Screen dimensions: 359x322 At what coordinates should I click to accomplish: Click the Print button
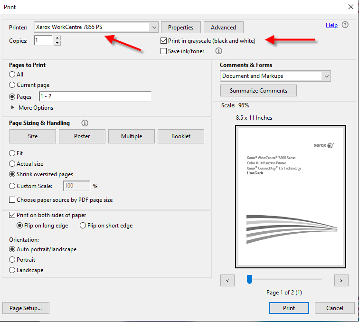(x=289, y=308)
